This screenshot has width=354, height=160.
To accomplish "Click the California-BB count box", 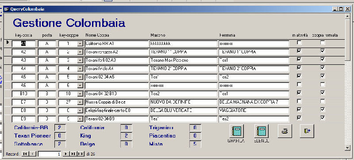I will pos(60,128).
